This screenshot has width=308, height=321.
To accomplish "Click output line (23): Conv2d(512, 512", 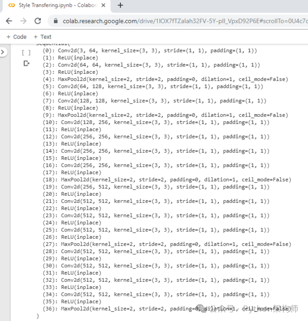I will coord(156,215).
